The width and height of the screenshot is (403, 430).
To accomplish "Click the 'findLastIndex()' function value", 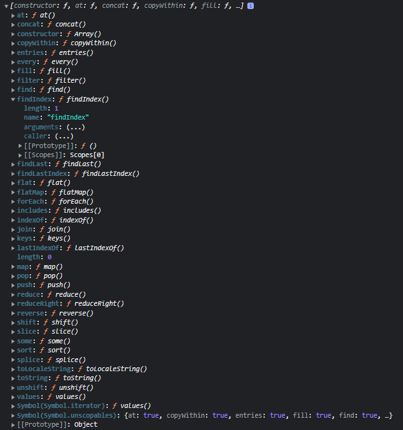I will click(110, 173).
